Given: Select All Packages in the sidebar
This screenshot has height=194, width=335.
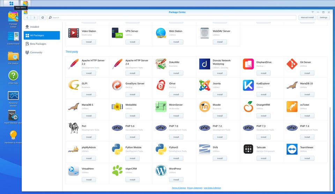Looking at the screenshot, I should point(42,35).
